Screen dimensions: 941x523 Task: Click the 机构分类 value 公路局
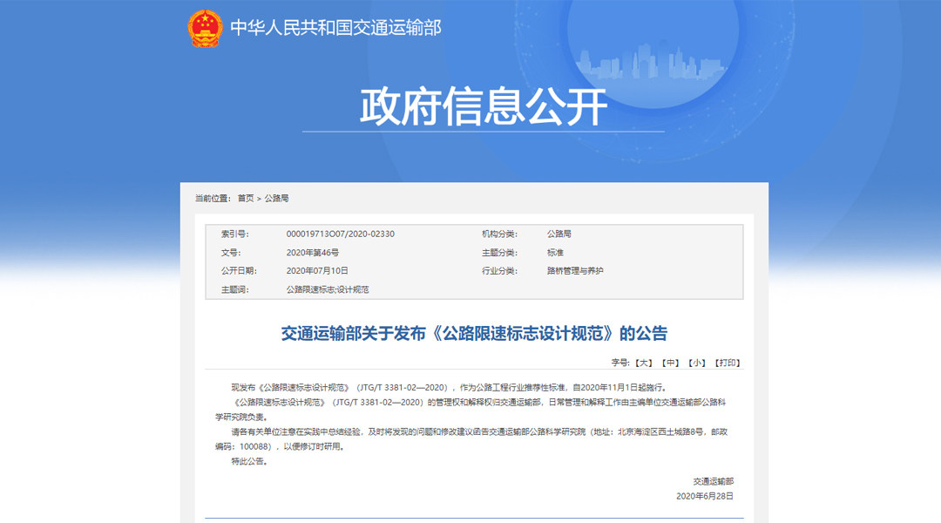tap(559, 234)
